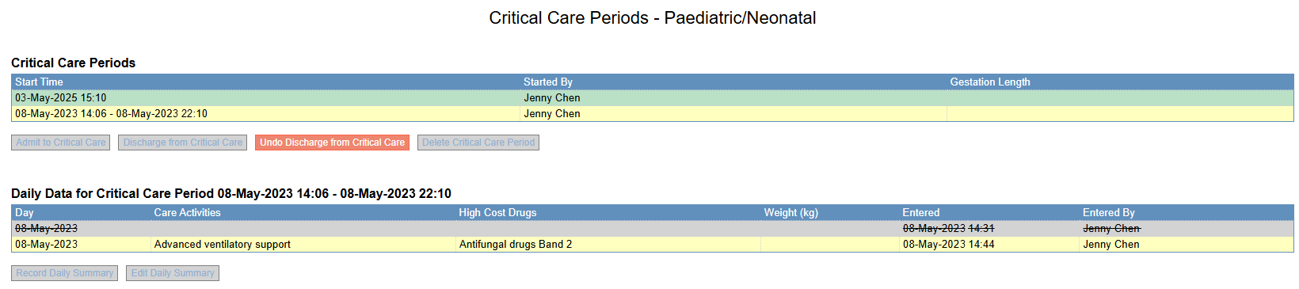The height and width of the screenshot is (289, 1299).
Task: Click the Care Activities column header
Action: click(188, 213)
